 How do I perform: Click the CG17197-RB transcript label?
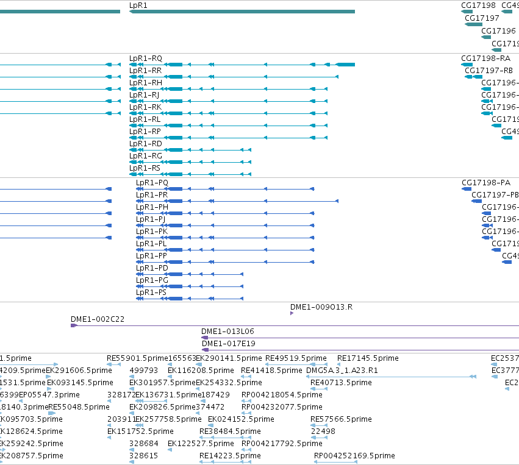489,71
